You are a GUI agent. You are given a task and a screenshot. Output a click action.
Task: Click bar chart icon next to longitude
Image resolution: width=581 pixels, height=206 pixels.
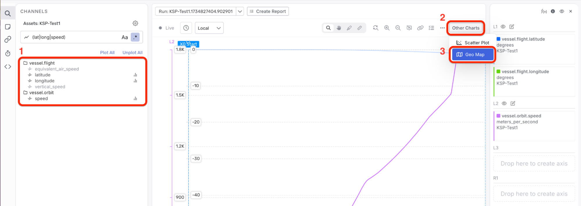pos(135,81)
